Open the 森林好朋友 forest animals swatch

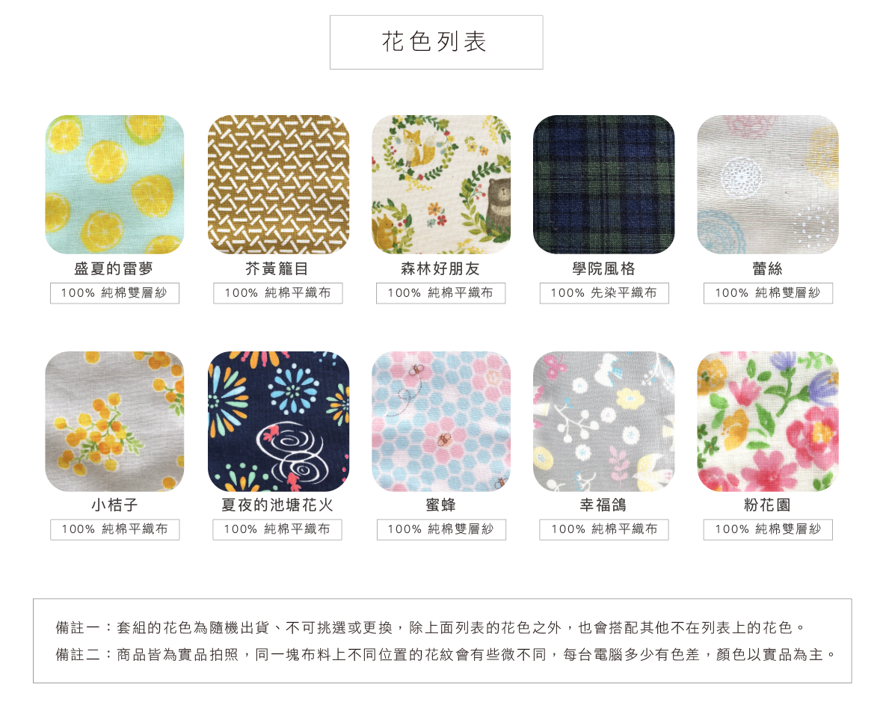point(441,185)
